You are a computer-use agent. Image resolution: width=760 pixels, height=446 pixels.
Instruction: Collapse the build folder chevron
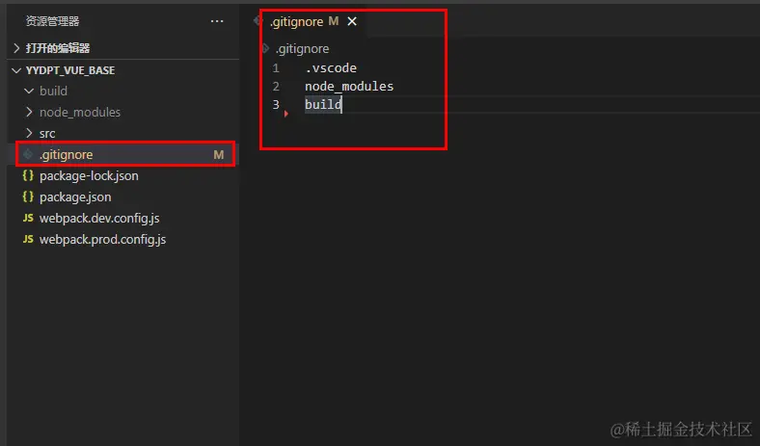pos(29,91)
